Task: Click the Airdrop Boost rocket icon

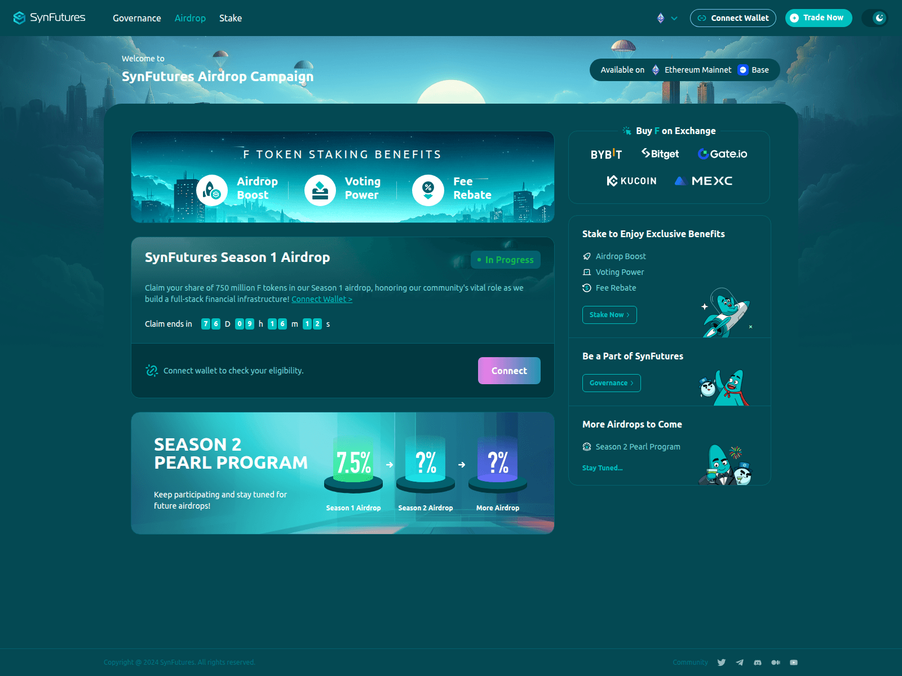Action: (212, 190)
